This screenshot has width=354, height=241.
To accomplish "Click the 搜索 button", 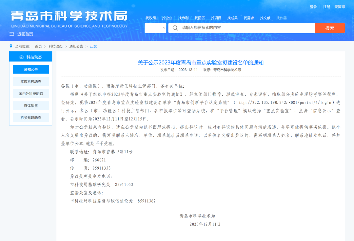I will tap(330, 28).
